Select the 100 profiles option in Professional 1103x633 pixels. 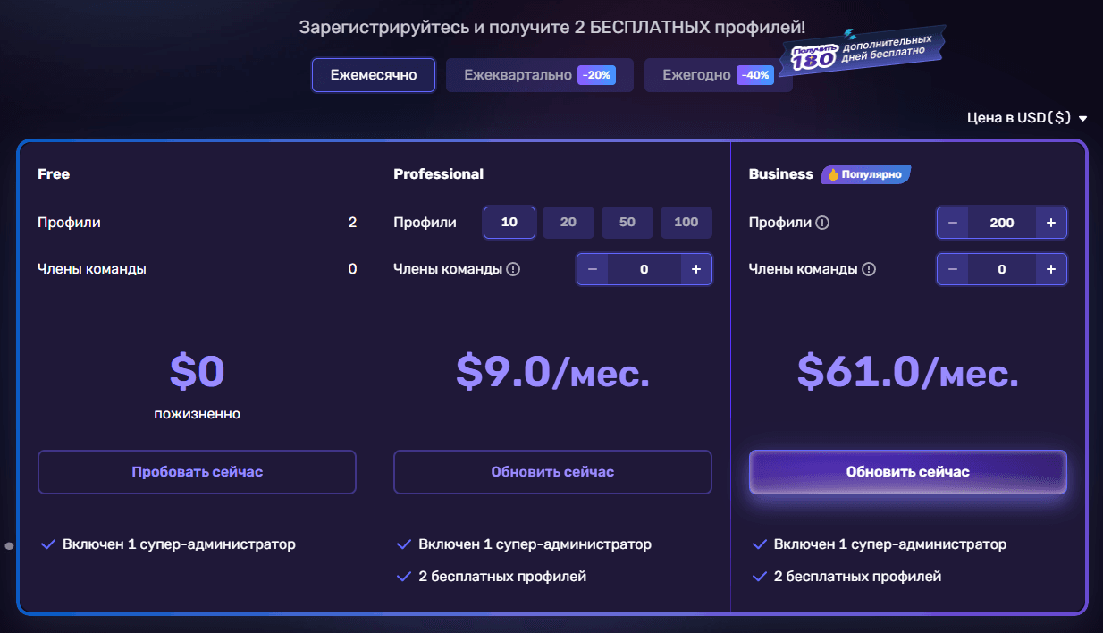click(x=686, y=222)
